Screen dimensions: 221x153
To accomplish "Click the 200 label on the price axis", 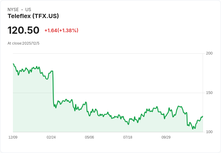I will (209, 53).
